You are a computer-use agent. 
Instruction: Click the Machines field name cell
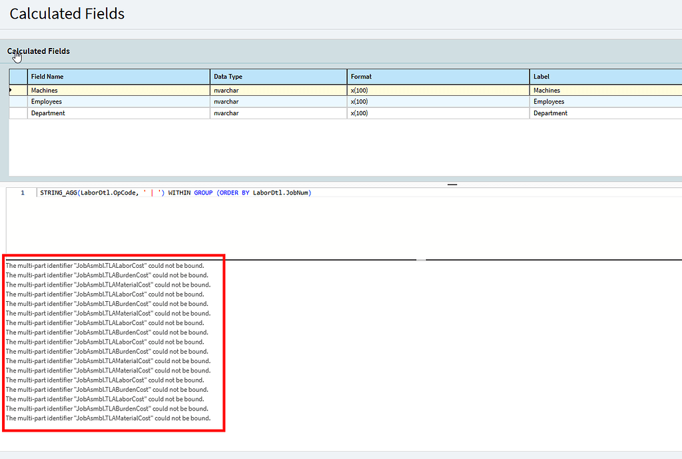tap(119, 90)
